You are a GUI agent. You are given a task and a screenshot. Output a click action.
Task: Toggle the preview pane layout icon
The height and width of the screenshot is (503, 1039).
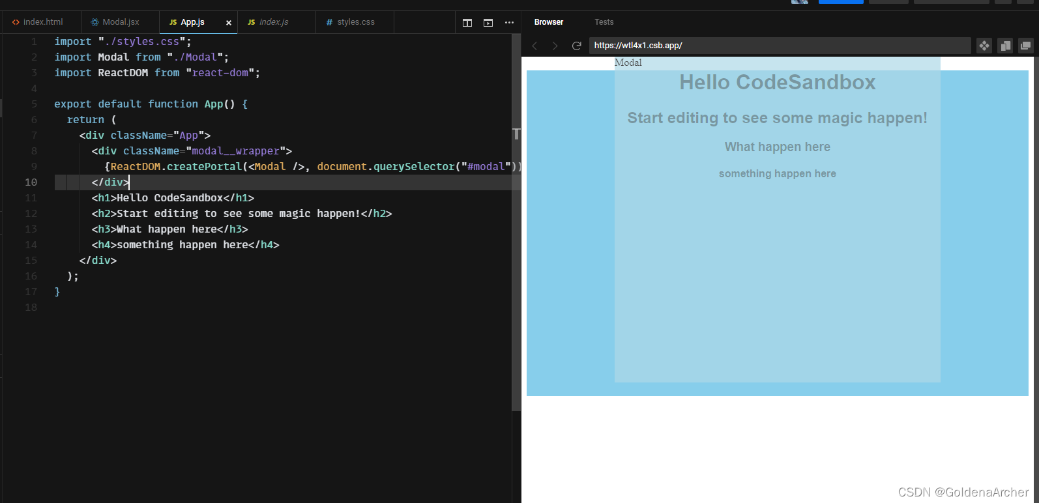click(488, 23)
